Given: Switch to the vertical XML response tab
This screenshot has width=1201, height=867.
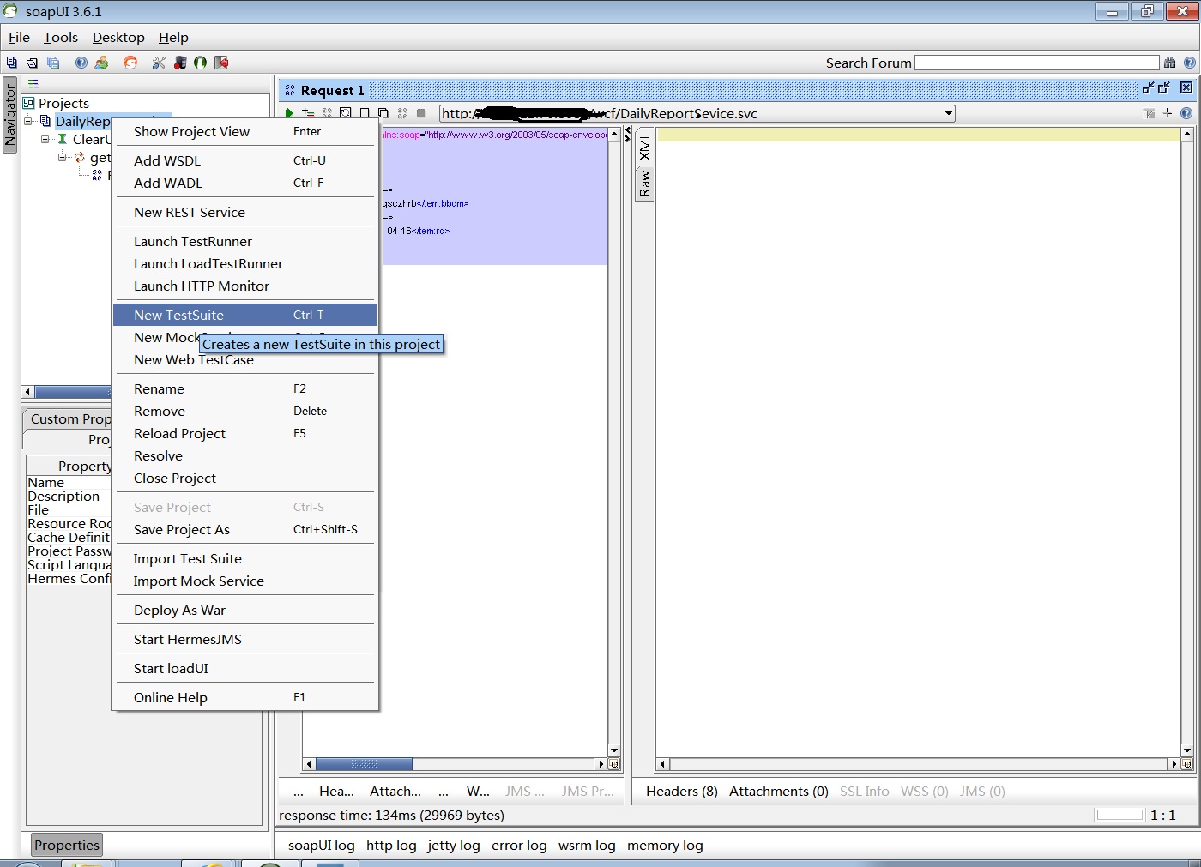Looking at the screenshot, I should [645, 147].
